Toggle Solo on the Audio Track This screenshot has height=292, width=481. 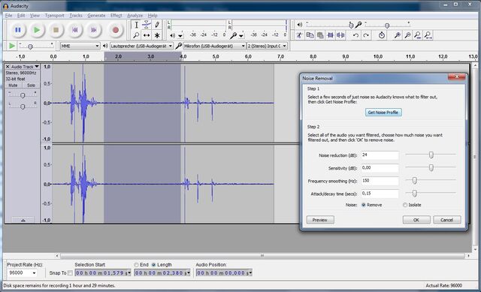click(31, 85)
